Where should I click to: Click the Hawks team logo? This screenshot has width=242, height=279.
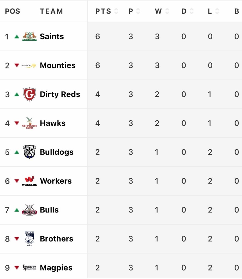coord(29,123)
